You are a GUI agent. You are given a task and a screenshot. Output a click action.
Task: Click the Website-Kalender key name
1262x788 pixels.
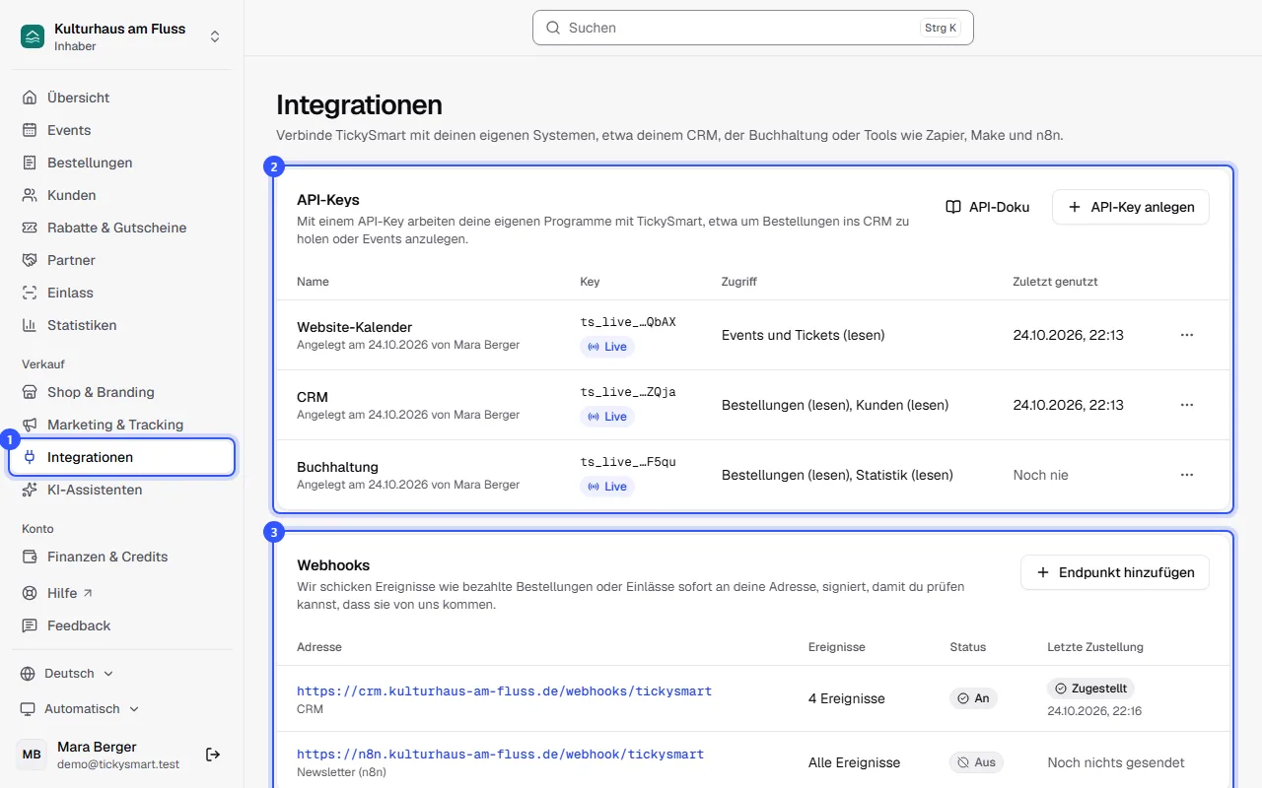355,327
